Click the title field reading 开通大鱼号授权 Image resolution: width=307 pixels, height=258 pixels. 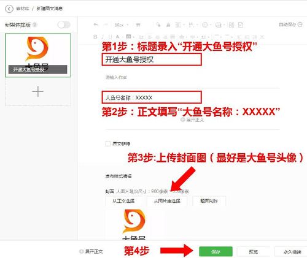point(152,59)
